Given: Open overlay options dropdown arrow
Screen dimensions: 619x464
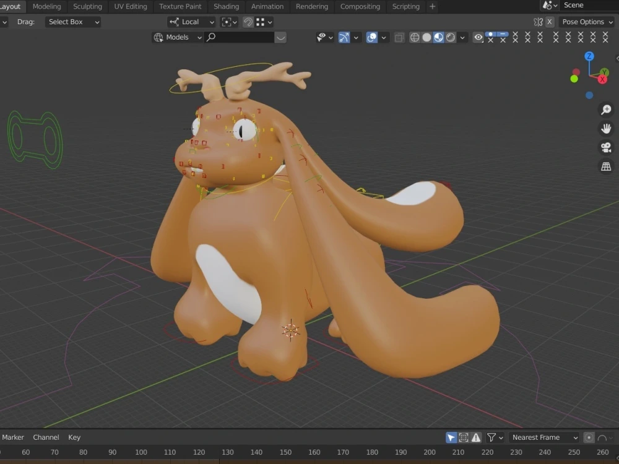Looking at the screenshot, I should [x=383, y=38].
